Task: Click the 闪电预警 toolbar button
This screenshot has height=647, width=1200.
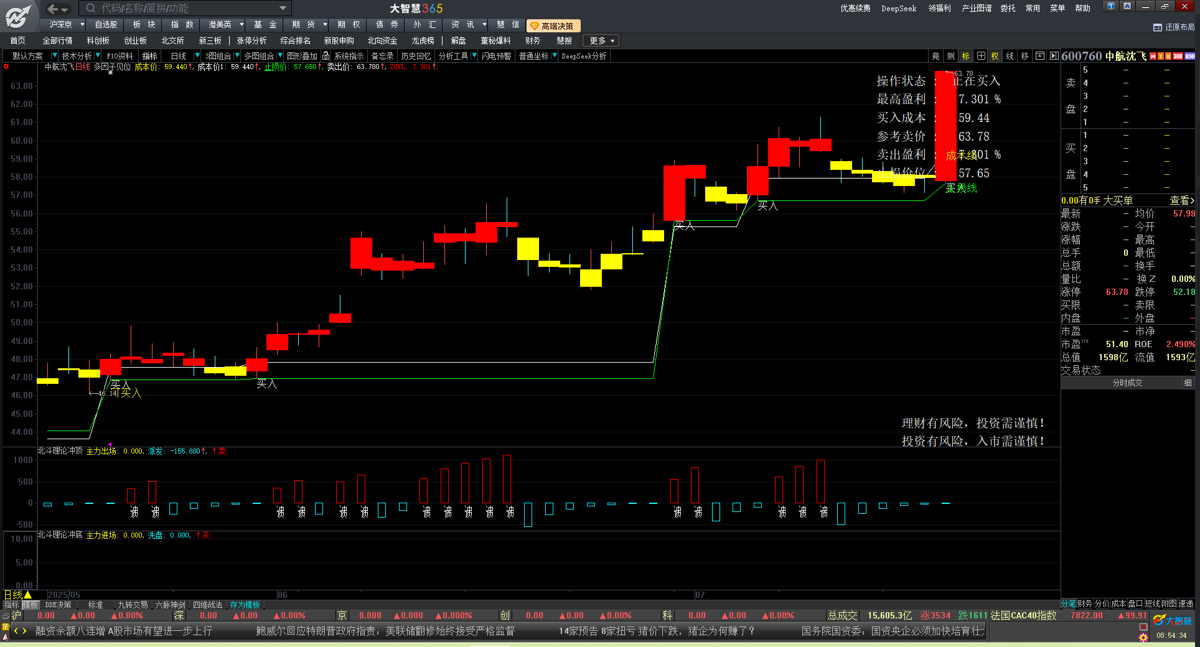Action: [496, 56]
